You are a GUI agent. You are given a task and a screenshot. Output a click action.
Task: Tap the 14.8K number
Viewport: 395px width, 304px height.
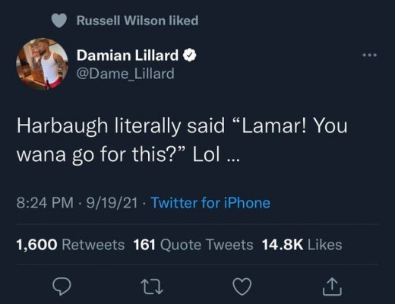283,245
